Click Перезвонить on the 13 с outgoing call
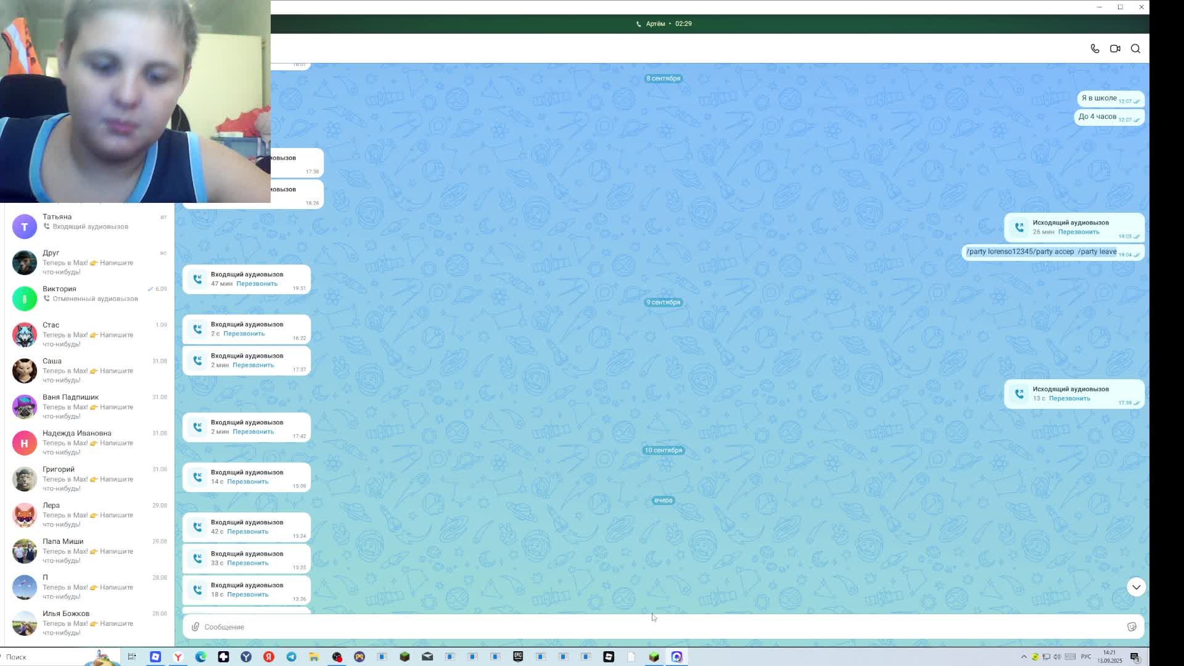 click(1069, 398)
